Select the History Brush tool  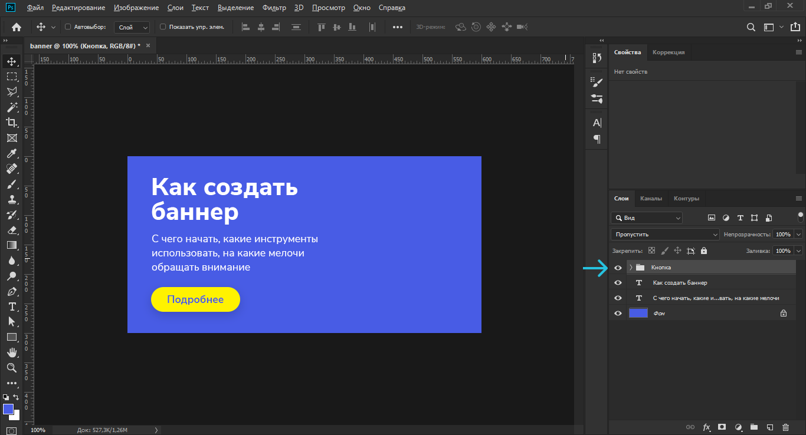(x=11, y=215)
